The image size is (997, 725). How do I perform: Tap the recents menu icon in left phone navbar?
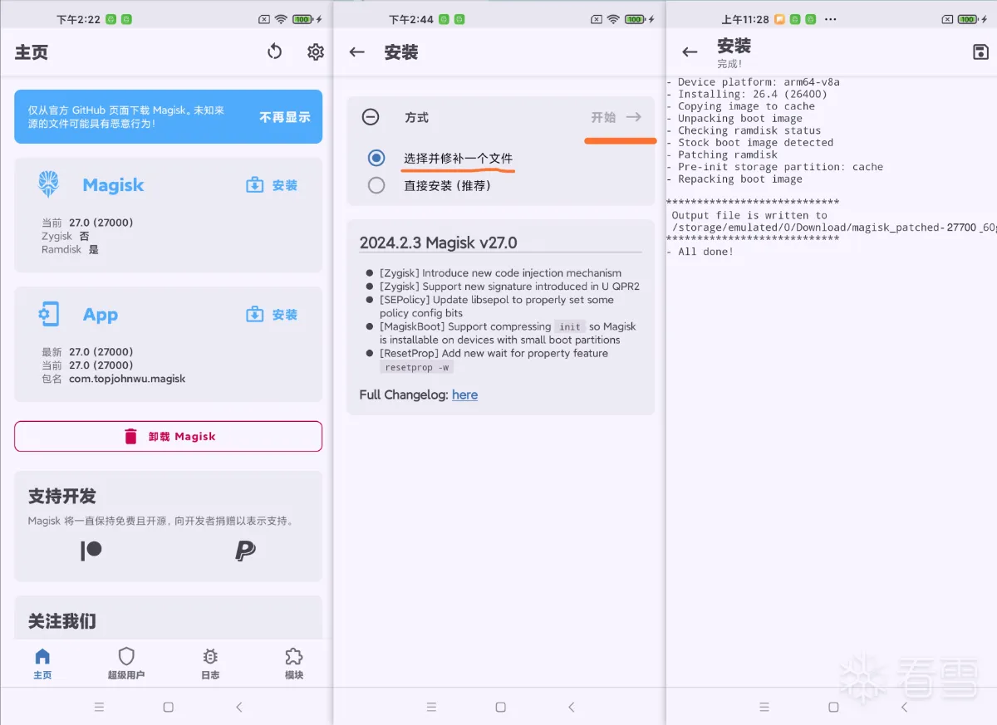coord(99,707)
